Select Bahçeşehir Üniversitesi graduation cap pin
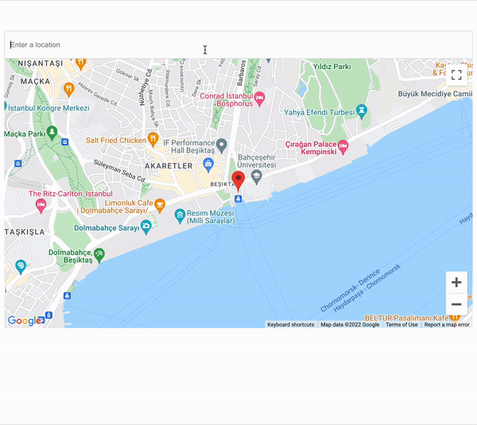 pyautogui.click(x=257, y=177)
